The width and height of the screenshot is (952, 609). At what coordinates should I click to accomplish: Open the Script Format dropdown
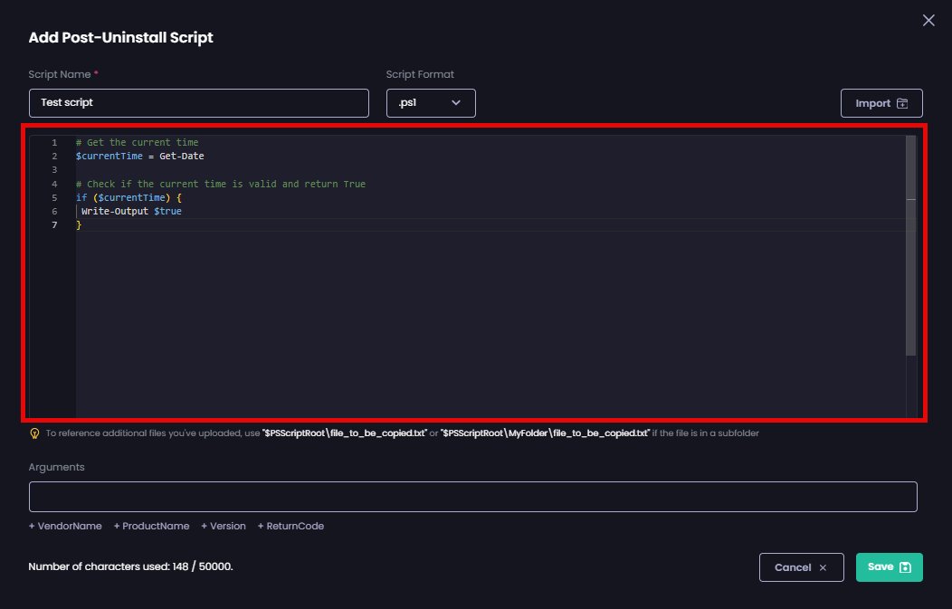click(x=431, y=103)
